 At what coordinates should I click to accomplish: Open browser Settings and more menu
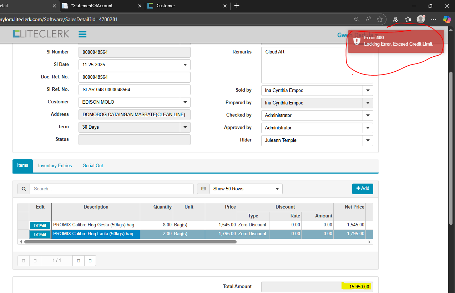click(434, 19)
